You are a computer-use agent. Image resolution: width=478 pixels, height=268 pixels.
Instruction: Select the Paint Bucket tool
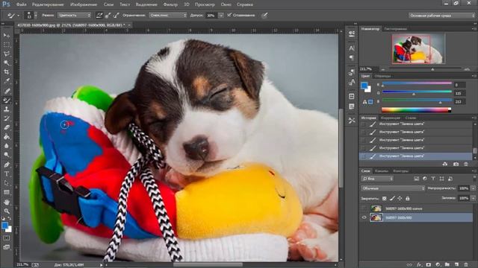click(7, 137)
